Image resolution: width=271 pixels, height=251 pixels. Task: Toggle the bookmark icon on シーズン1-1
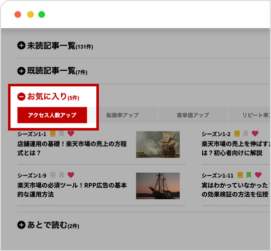pyautogui.click(x=62, y=134)
